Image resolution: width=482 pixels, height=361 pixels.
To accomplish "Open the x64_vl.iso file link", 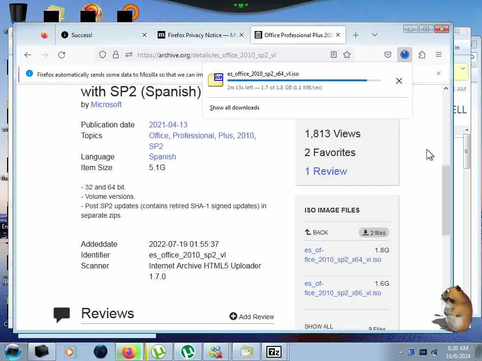I will (x=343, y=255).
